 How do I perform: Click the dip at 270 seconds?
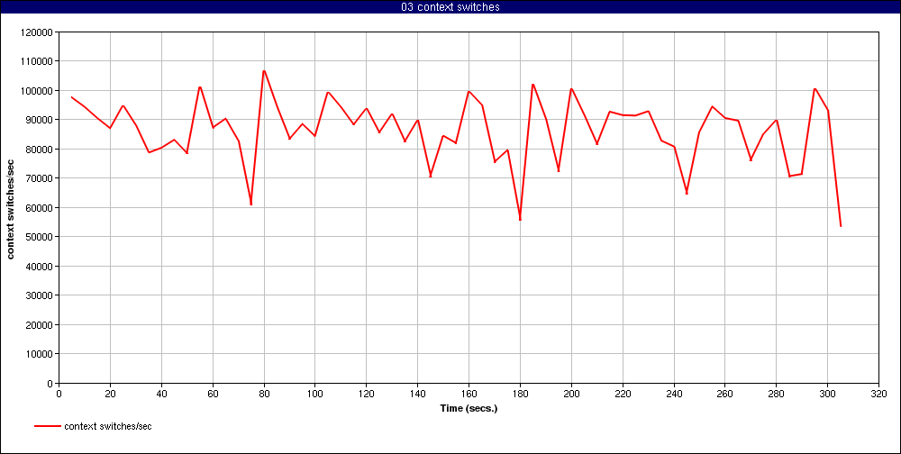point(751,159)
